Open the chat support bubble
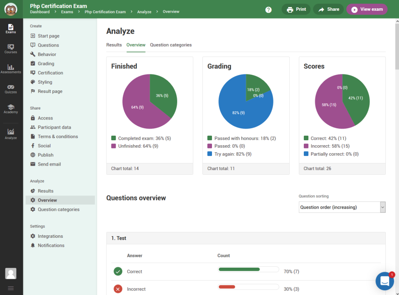 click(384, 281)
